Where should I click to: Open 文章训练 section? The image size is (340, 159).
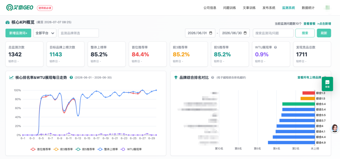pos(249,8)
